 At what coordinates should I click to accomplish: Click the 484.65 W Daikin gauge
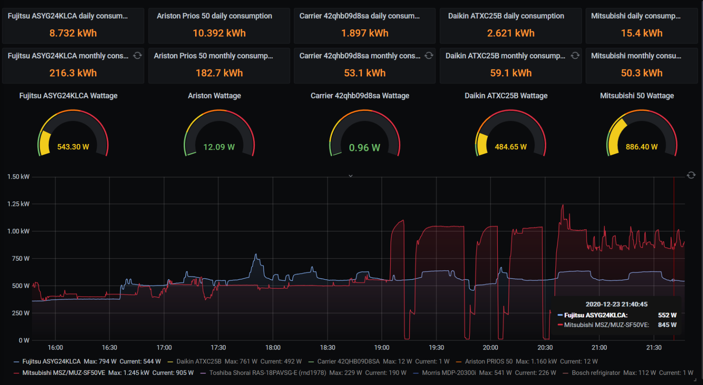[x=511, y=134]
